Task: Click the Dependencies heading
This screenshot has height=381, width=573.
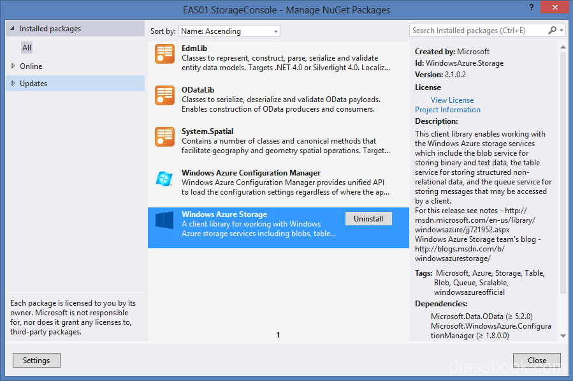Action: coord(441,304)
